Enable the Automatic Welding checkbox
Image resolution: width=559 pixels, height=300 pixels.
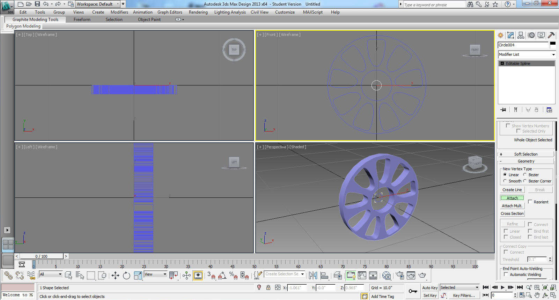[x=506, y=274]
